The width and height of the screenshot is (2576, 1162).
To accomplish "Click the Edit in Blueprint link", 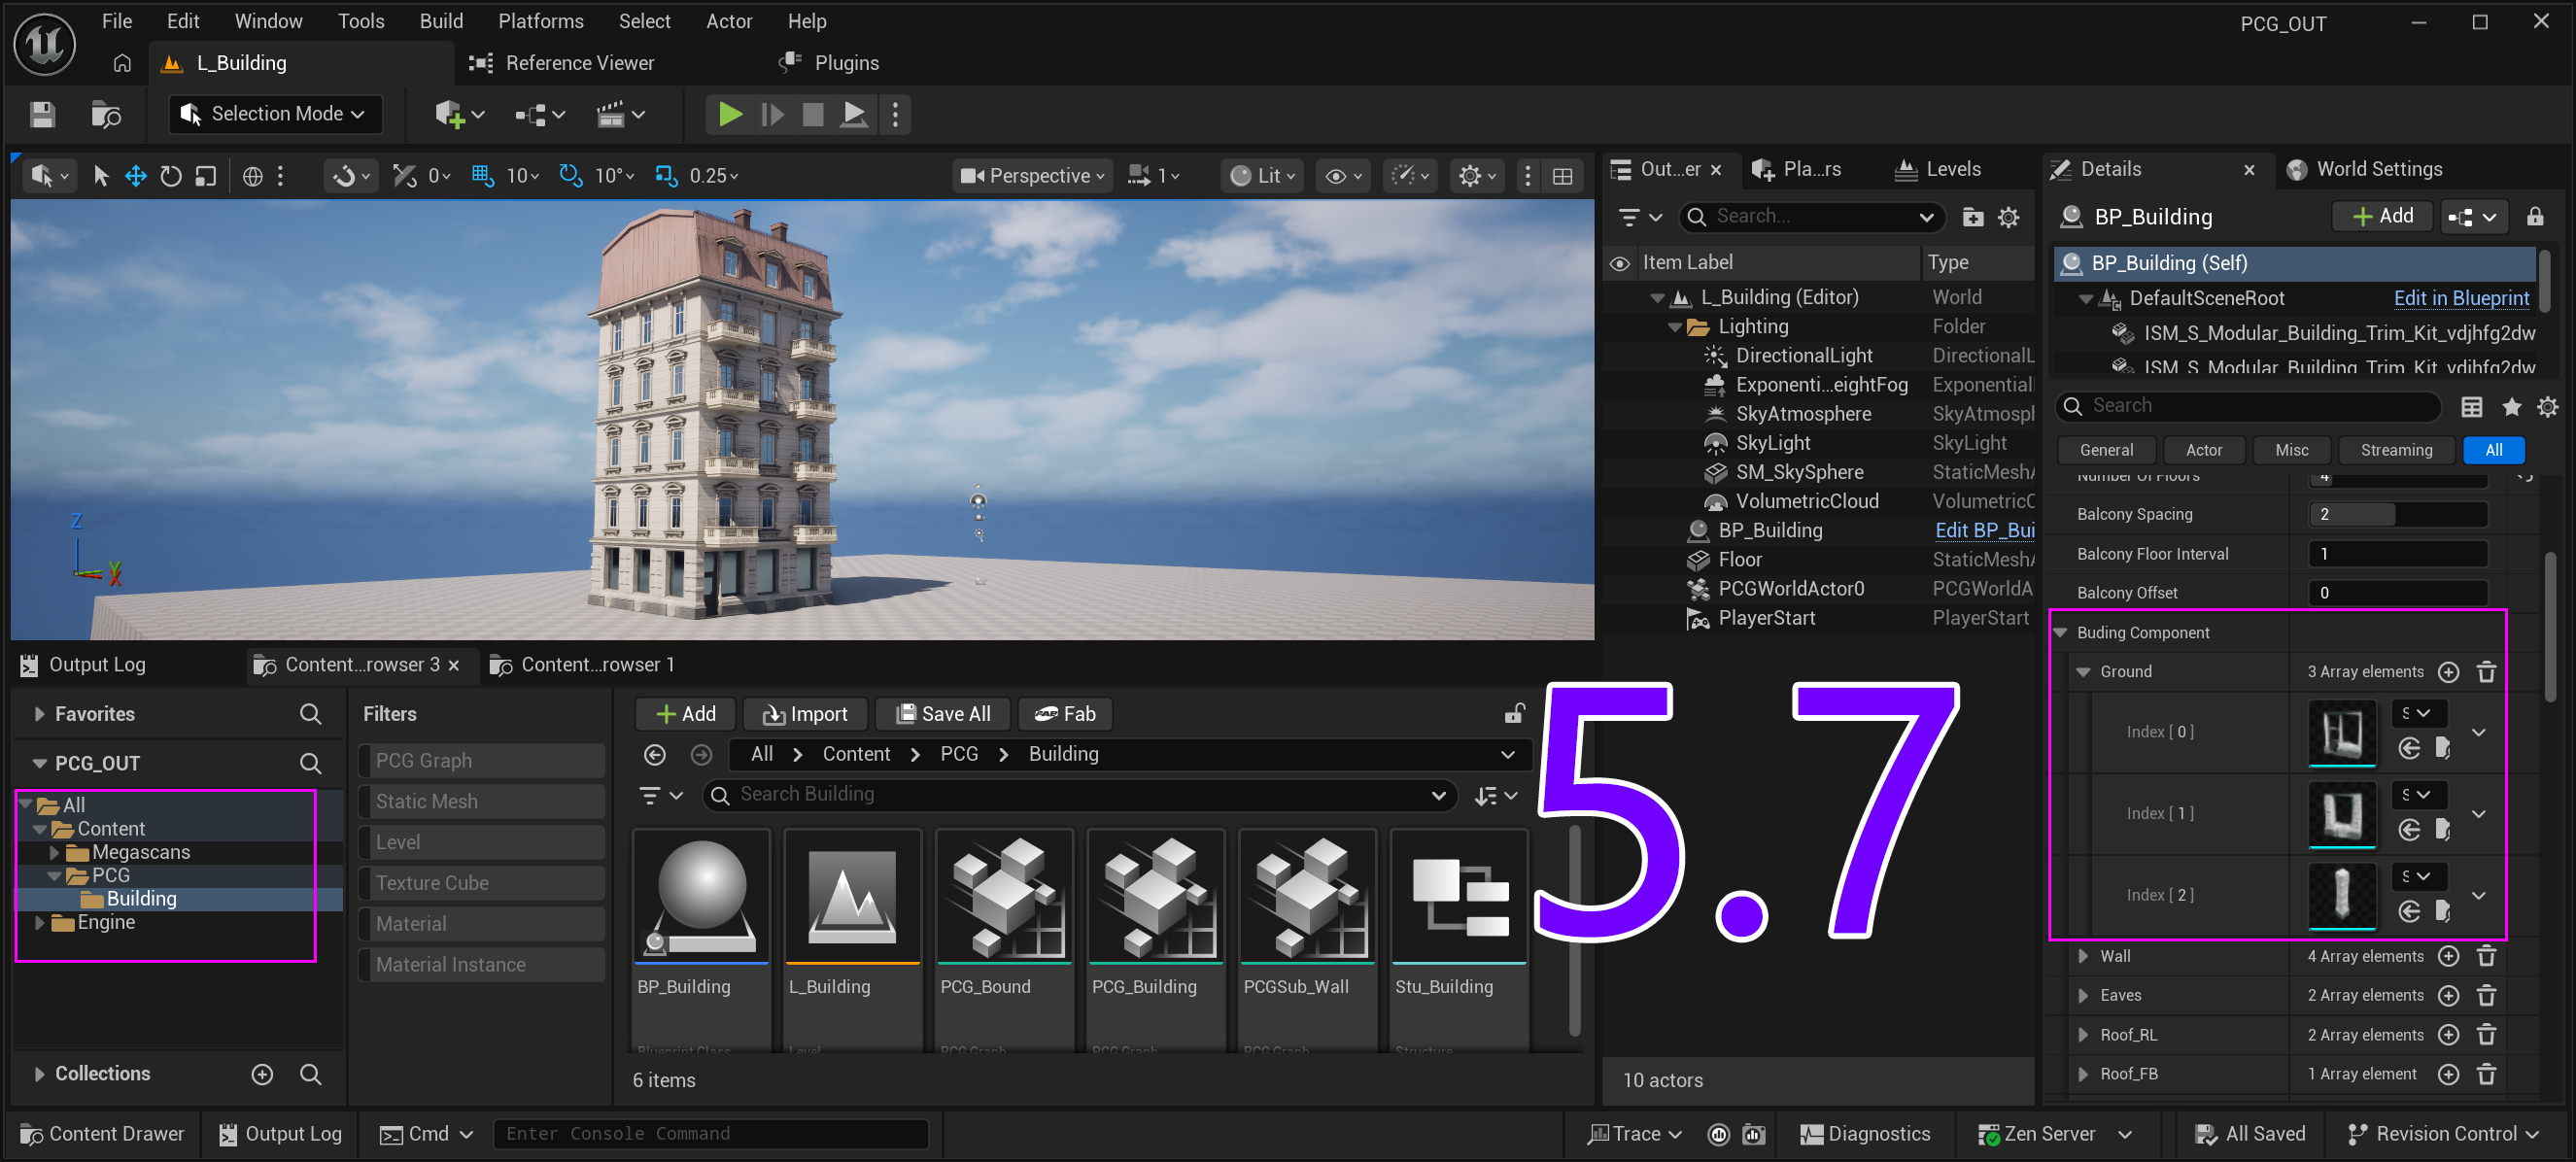I will tap(2460, 298).
